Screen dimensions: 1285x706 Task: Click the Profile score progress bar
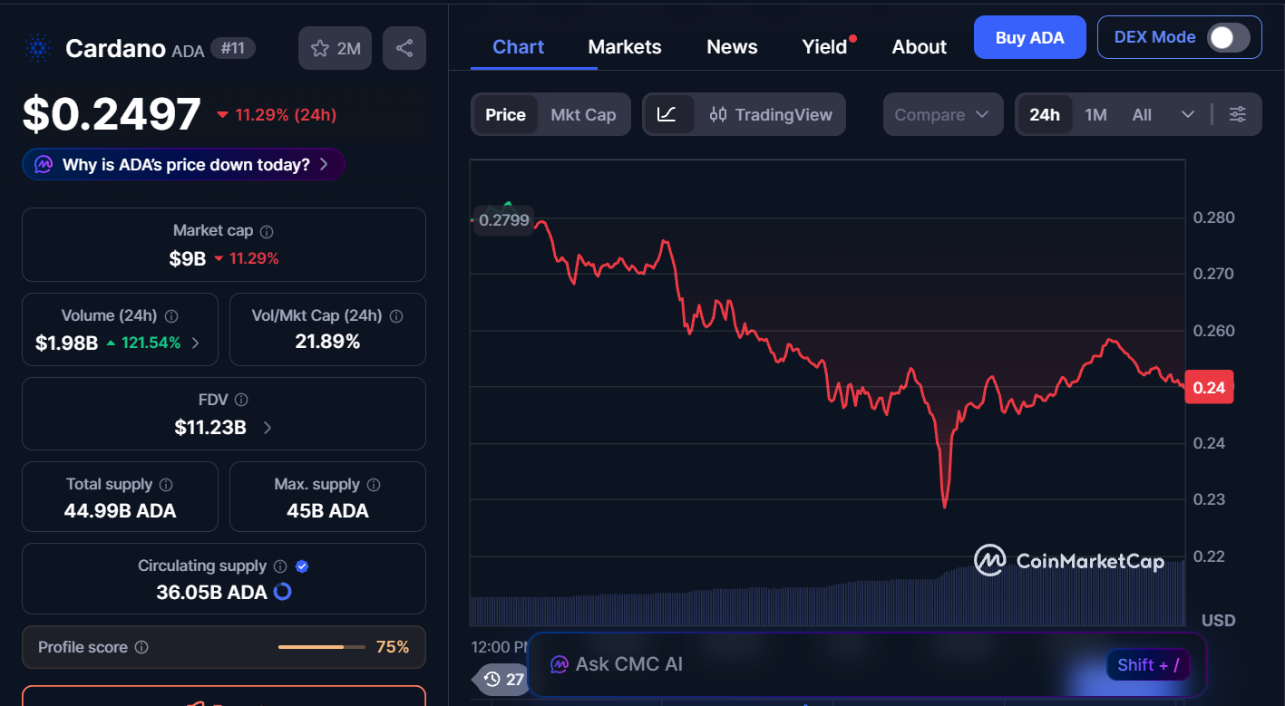coord(321,647)
